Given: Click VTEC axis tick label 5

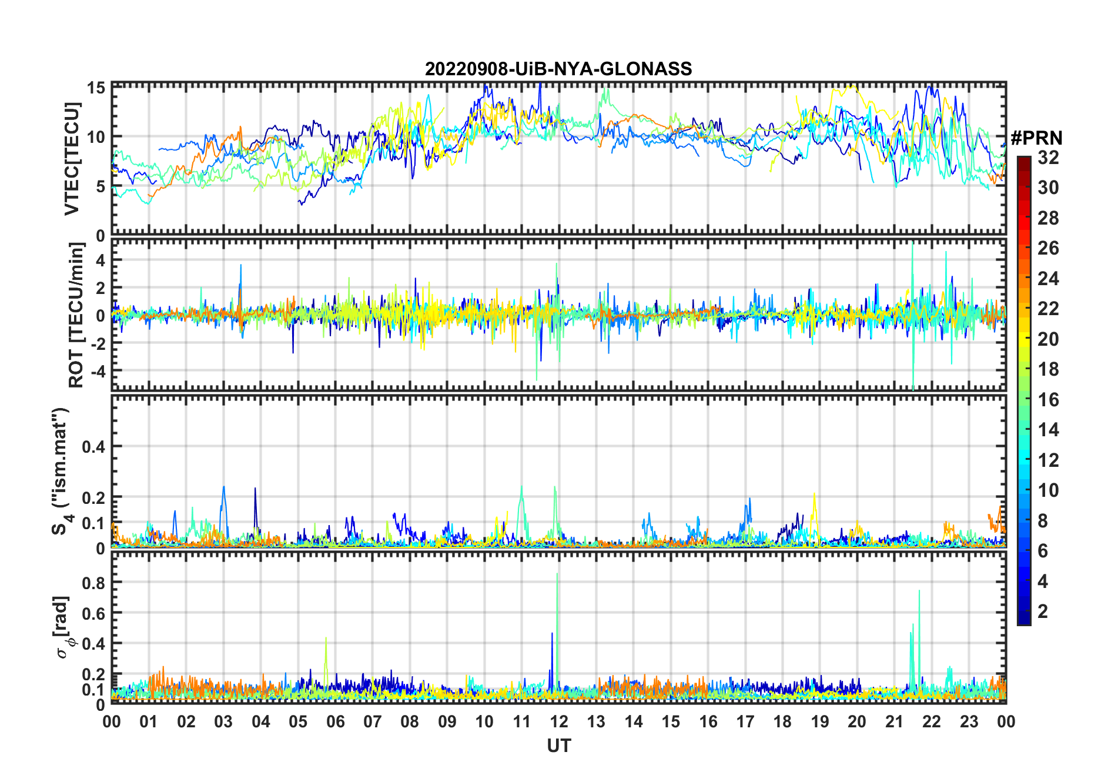Looking at the screenshot, I should pos(101,186).
